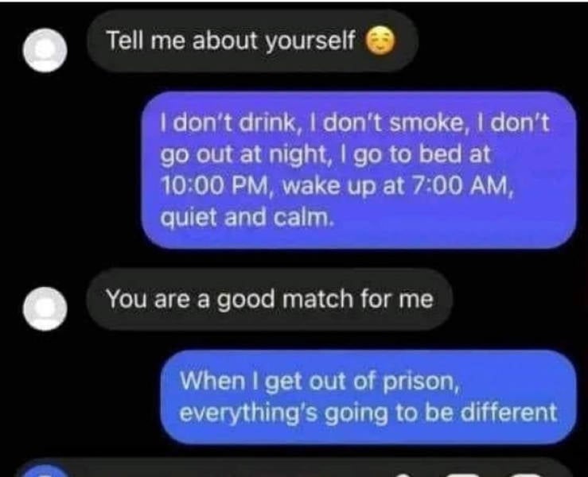Click the words 'good match' in gray bubble
Viewport: 588px width, 477px height.
click(x=285, y=300)
